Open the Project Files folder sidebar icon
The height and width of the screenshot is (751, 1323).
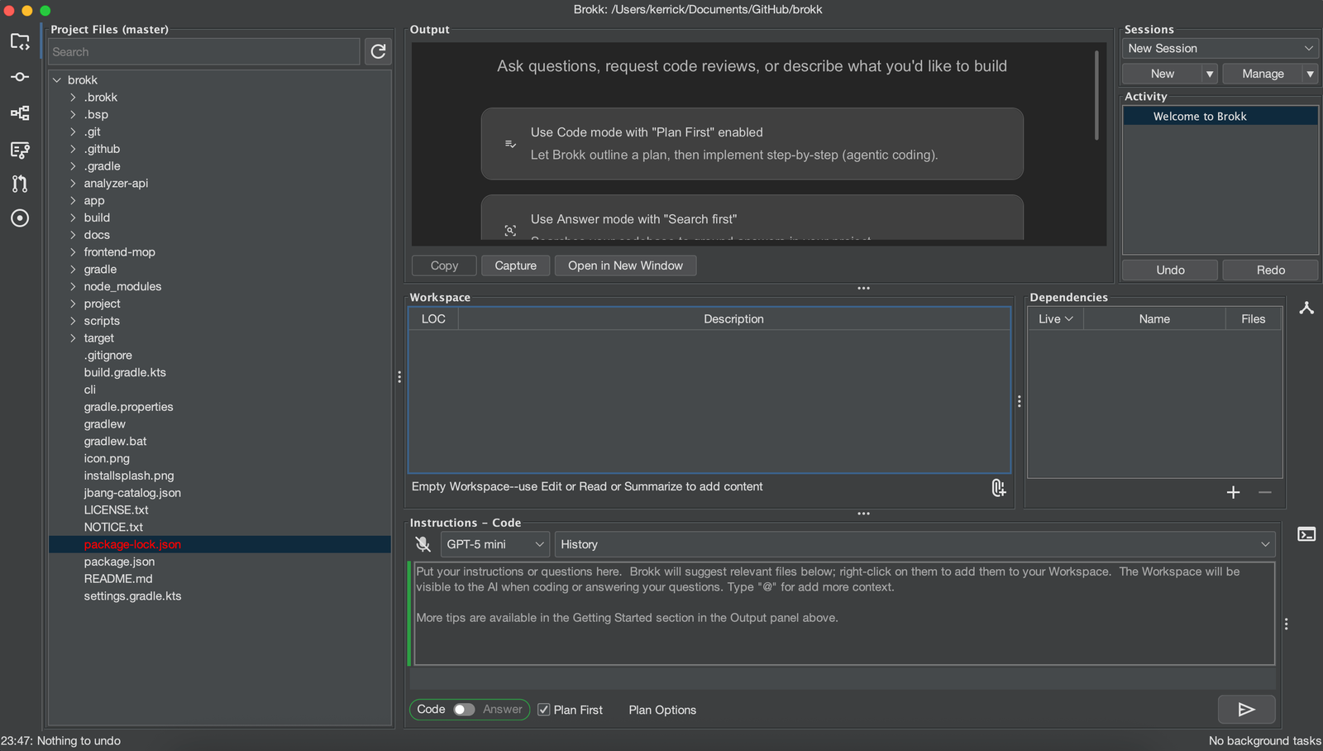(x=20, y=41)
